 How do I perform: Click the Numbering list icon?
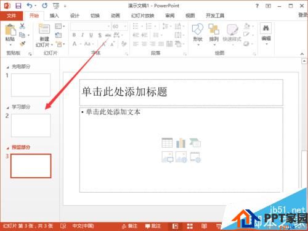click(148, 26)
